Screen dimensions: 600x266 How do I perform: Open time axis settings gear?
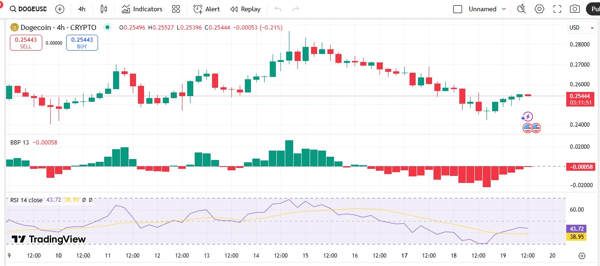point(582,256)
